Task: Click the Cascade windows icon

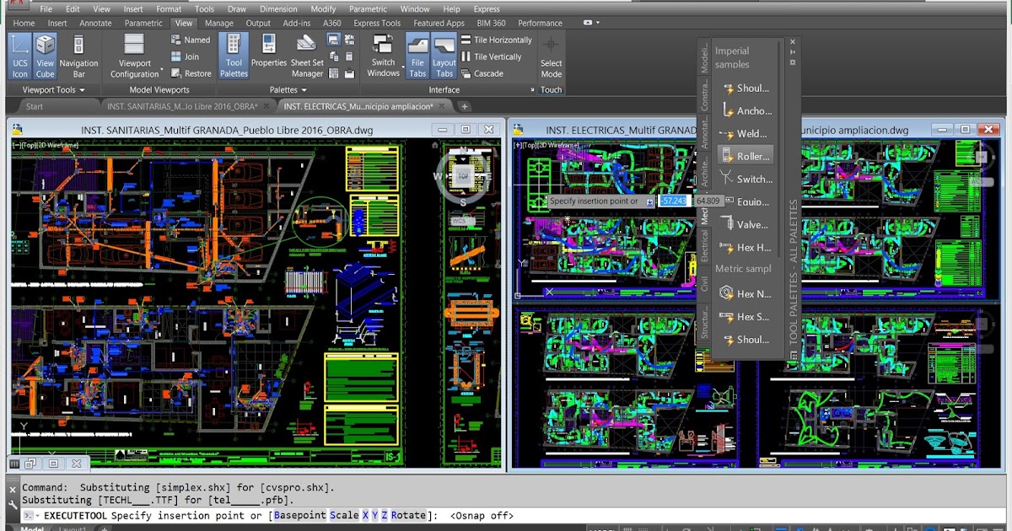Action: coord(466,73)
